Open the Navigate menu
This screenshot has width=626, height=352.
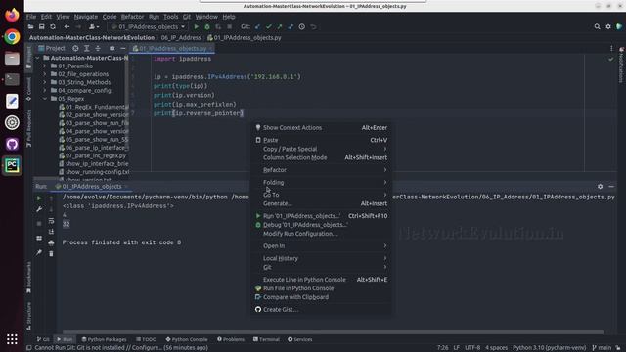pyautogui.click(x=86, y=17)
